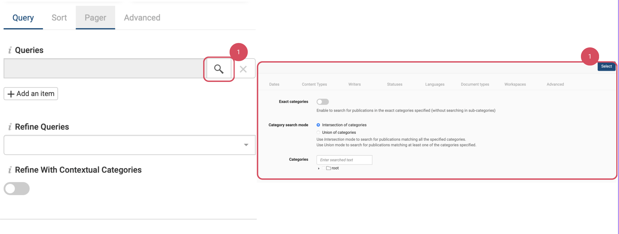Click the root folder icon in Categories
619x234 pixels.
tap(328, 168)
